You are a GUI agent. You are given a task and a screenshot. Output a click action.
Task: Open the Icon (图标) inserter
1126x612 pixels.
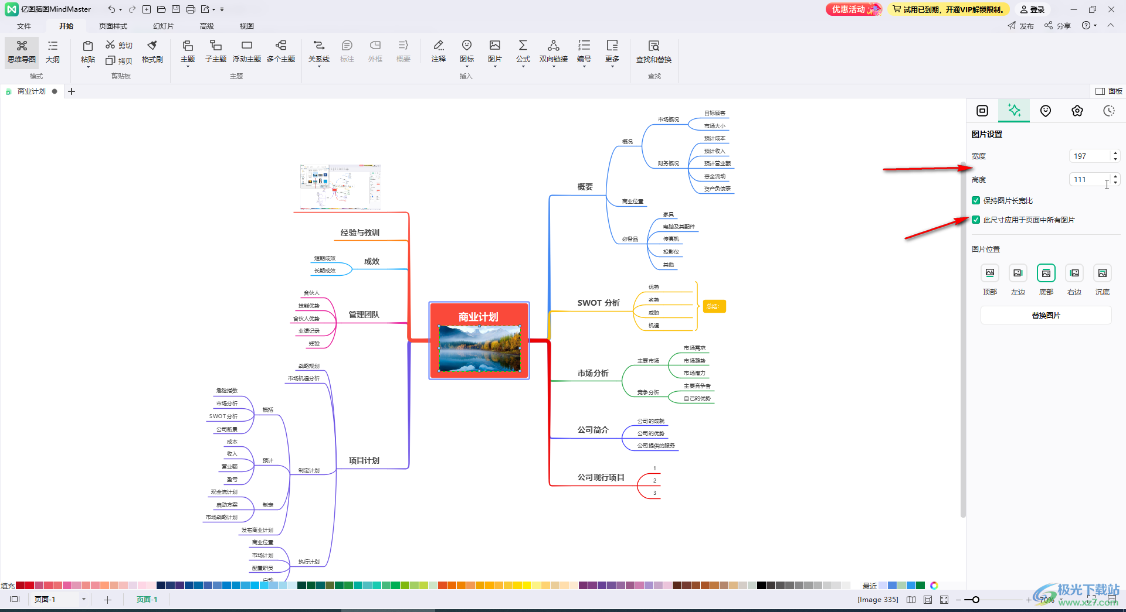(467, 52)
